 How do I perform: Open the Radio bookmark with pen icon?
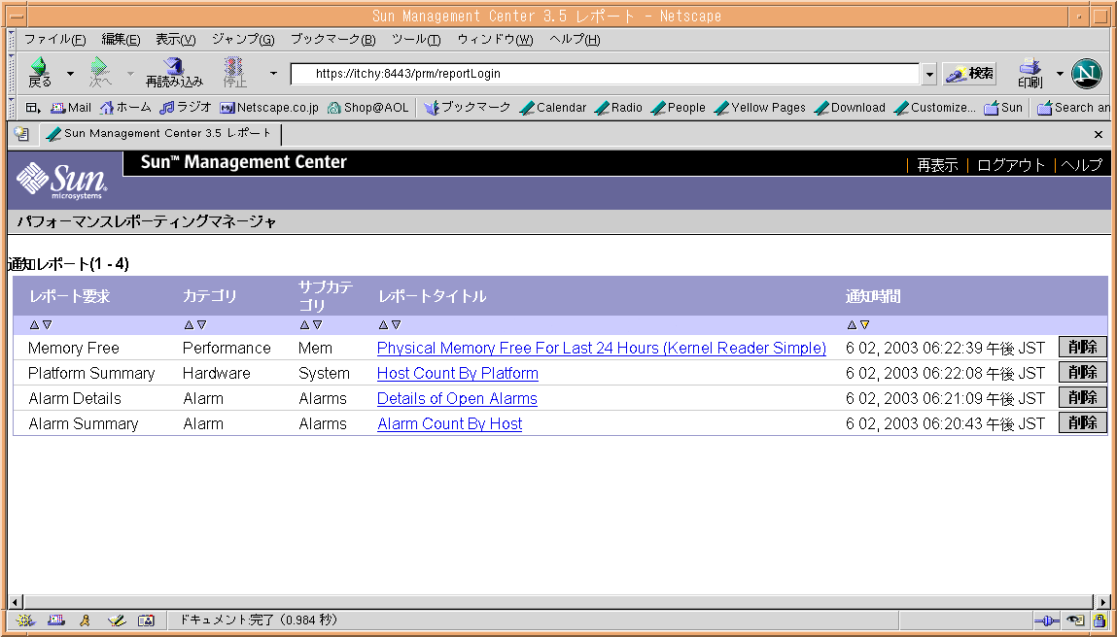618,108
